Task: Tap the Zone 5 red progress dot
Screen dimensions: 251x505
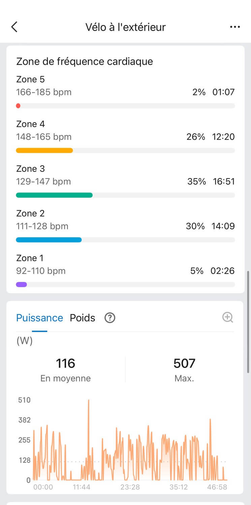Action: [18, 106]
